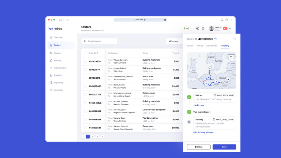Open Carriers in the sidebar

pyautogui.click(x=57, y=53)
